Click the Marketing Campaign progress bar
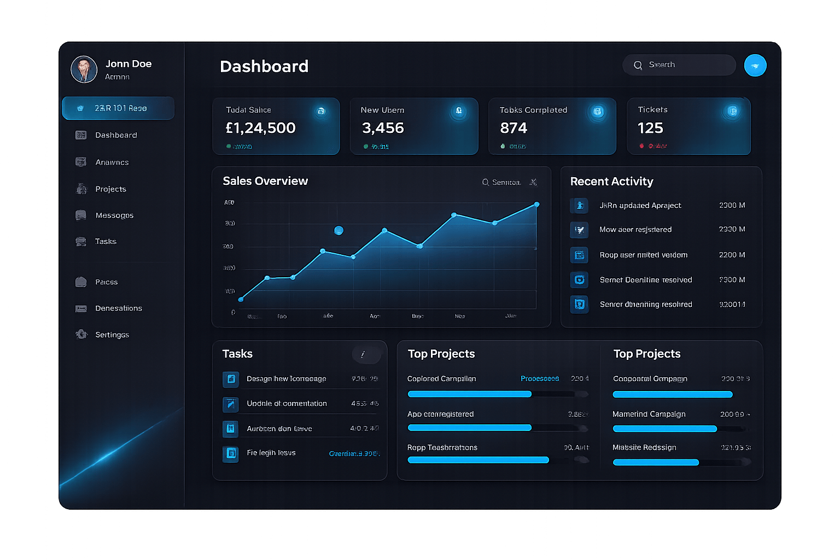840x560 pixels. coord(664,429)
